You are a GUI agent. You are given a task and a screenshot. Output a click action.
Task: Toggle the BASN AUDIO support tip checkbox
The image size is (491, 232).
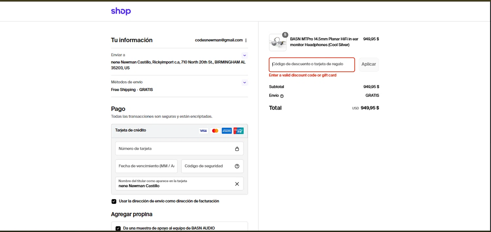click(118, 228)
